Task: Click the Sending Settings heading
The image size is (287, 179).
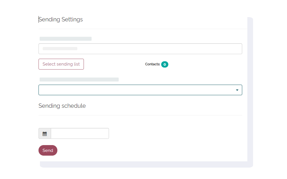Action: (60, 19)
